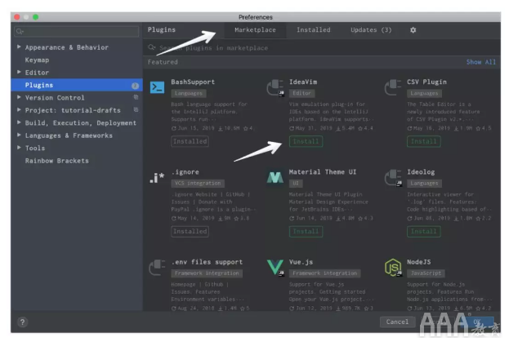Click the .ignore plugin icon
Viewport: 509px width, 342px height.
point(158,177)
